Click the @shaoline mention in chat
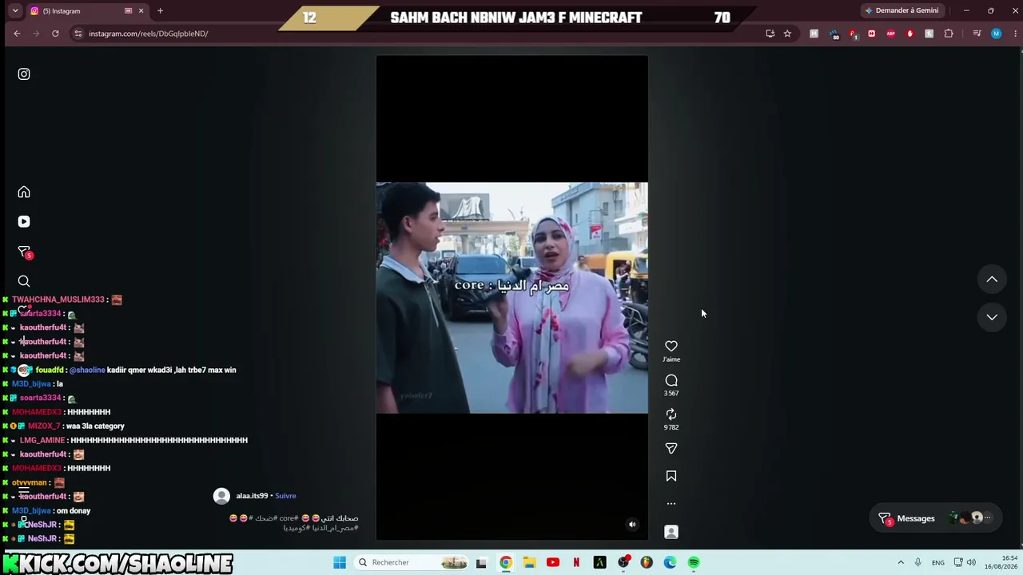 click(87, 370)
